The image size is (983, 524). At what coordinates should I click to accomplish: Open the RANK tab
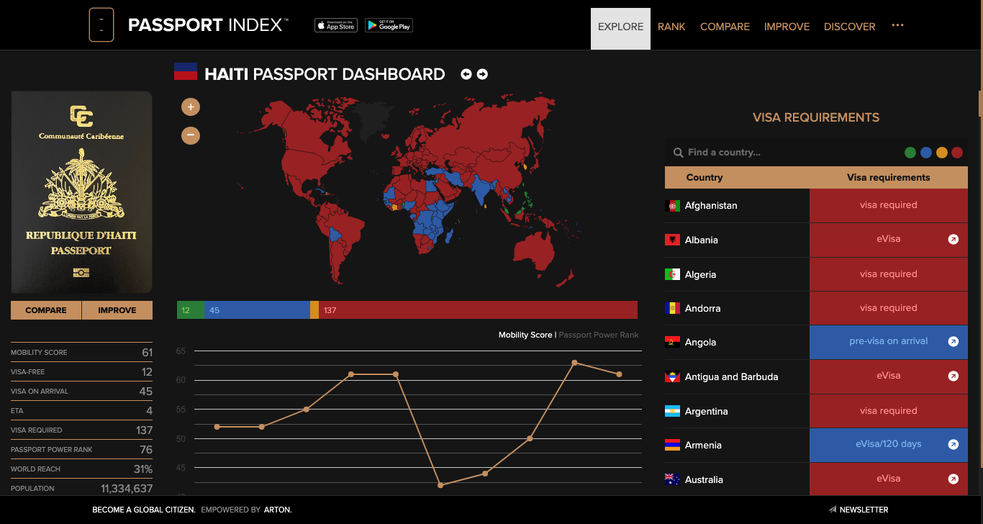tap(671, 27)
